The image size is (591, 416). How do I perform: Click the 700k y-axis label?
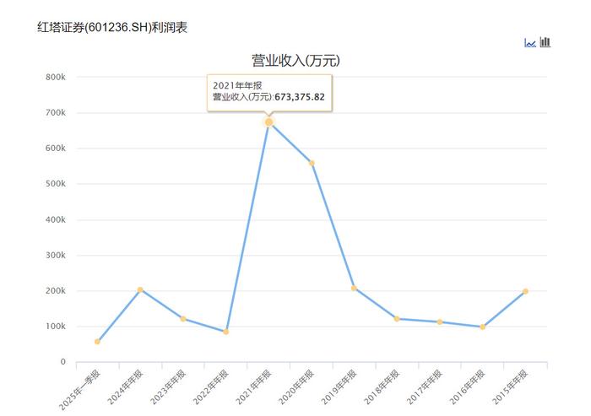(x=56, y=113)
